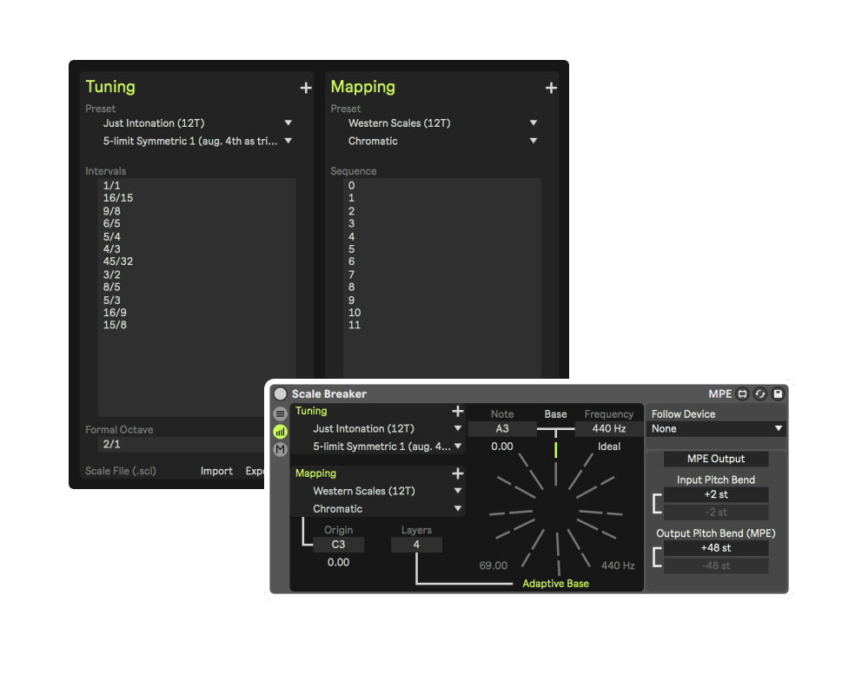The image size is (862, 688).
Task: Click the MPE label in device title bar
Action: pyautogui.click(x=719, y=394)
